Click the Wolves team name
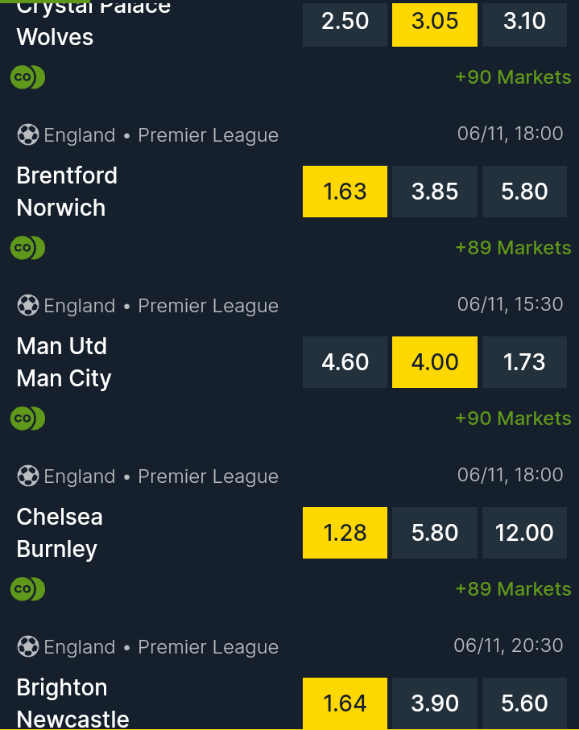Image resolution: width=579 pixels, height=730 pixels. point(55,37)
